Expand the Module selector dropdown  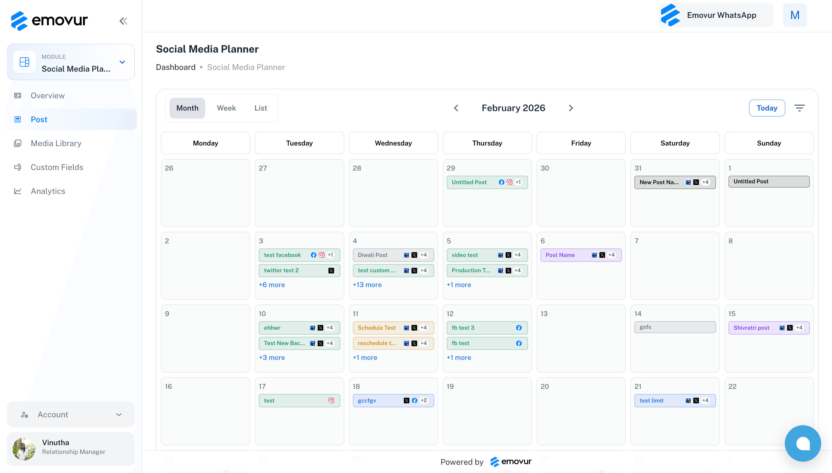tap(122, 62)
